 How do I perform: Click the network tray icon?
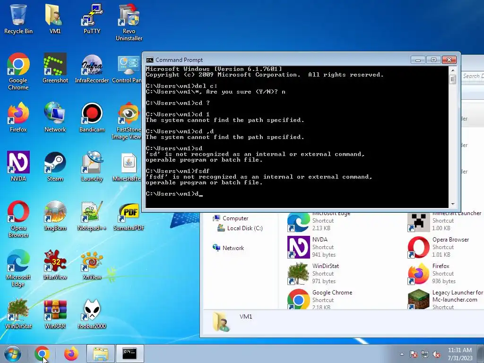coord(425,354)
